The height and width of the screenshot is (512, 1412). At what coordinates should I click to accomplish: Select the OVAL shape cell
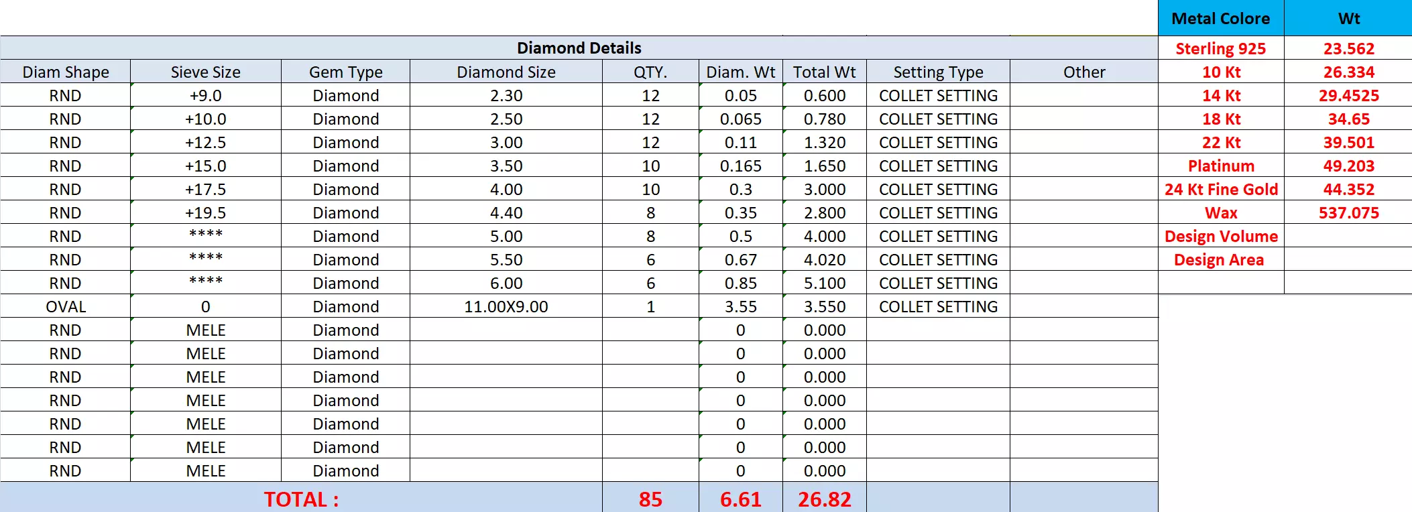pos(66,306)
